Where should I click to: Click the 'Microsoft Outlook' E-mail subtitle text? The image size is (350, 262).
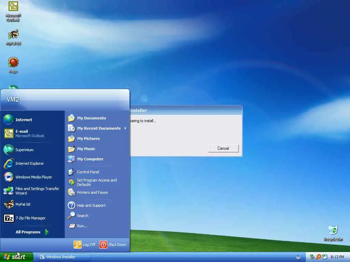pos(30,136)
